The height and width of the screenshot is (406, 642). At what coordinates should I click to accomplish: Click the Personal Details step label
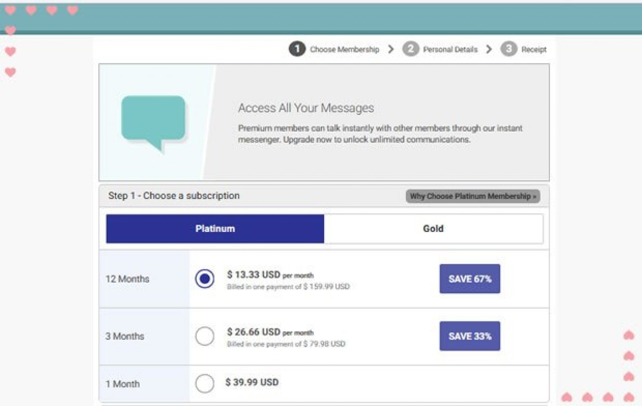click(x=450, y=50)
